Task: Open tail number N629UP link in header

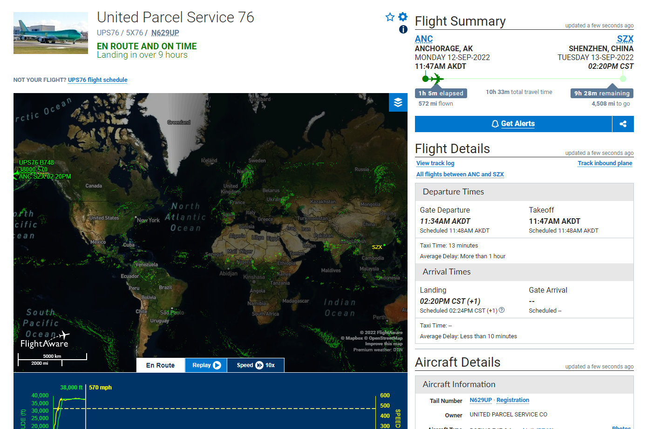Action: point(165,33)
